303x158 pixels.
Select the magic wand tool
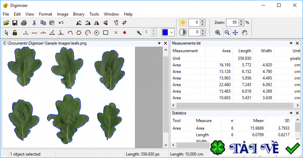[139, 33]
